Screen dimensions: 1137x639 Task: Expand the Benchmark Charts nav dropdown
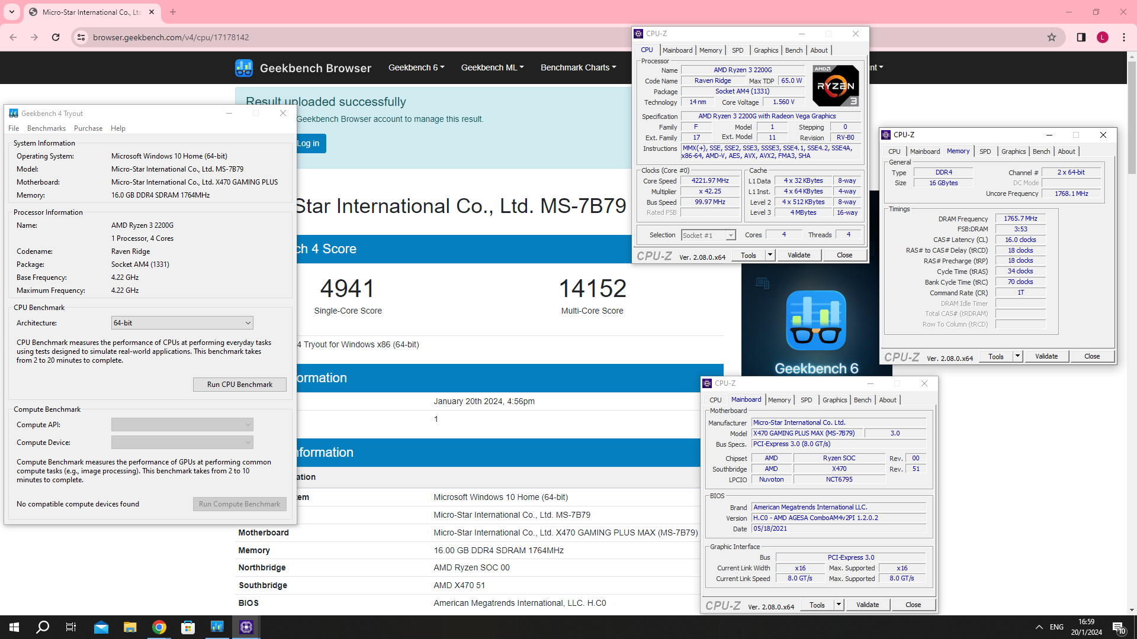(x=578, y=67)
